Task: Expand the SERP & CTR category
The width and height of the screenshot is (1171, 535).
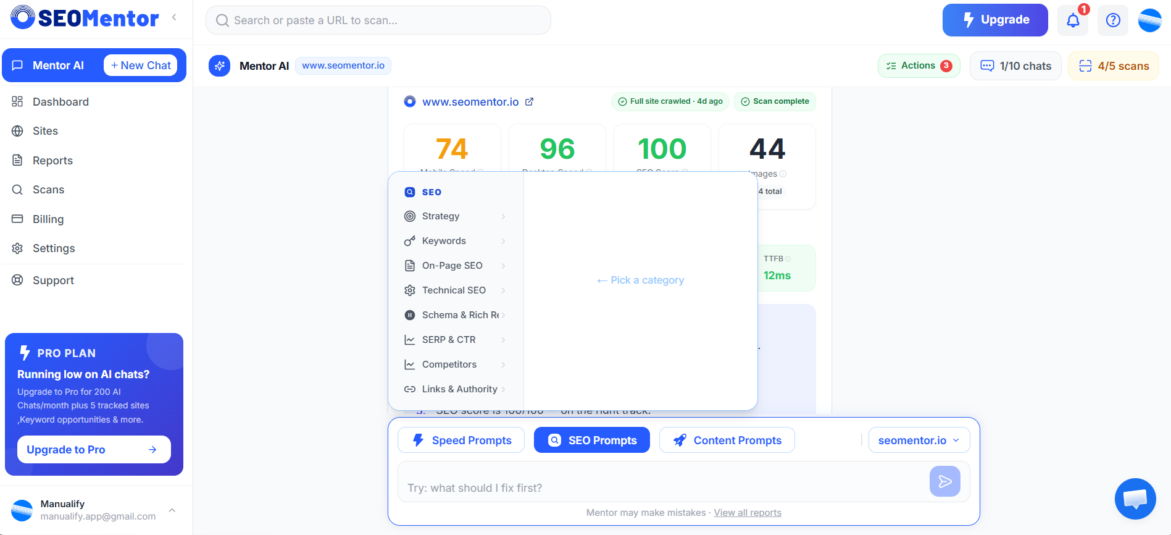Action: click(456, 340)
